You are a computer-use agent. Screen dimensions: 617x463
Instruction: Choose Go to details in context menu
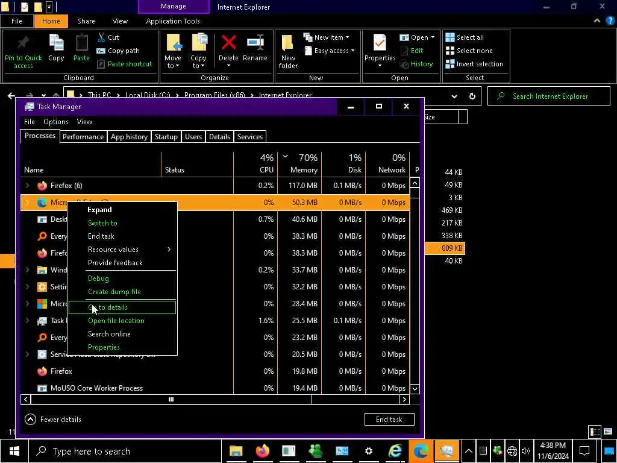click(x=122, y=307)
